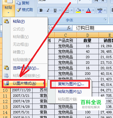Image resolution: width=113 pixels, height=118 pixels.
Task: Select 复制为图片(C)... submenu item
Action: (x=70, y=84)
